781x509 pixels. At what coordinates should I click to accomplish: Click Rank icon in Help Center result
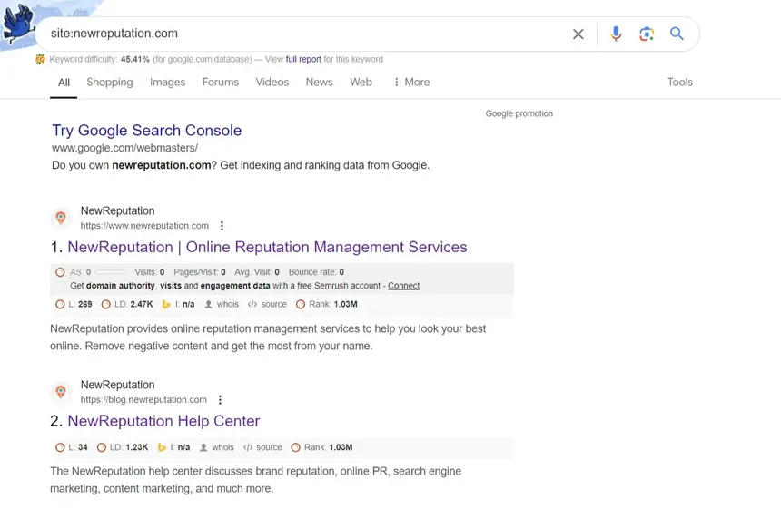point(296,448)
